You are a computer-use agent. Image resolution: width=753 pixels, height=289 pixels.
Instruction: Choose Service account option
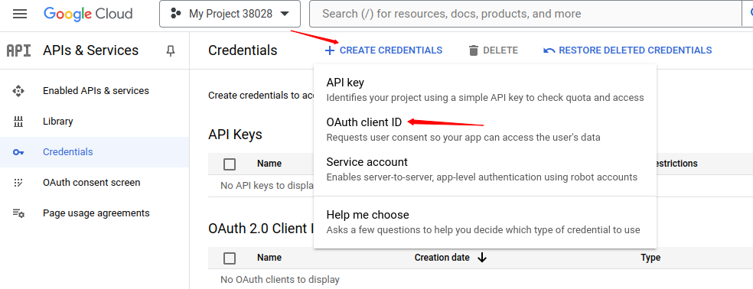point(485,169)
